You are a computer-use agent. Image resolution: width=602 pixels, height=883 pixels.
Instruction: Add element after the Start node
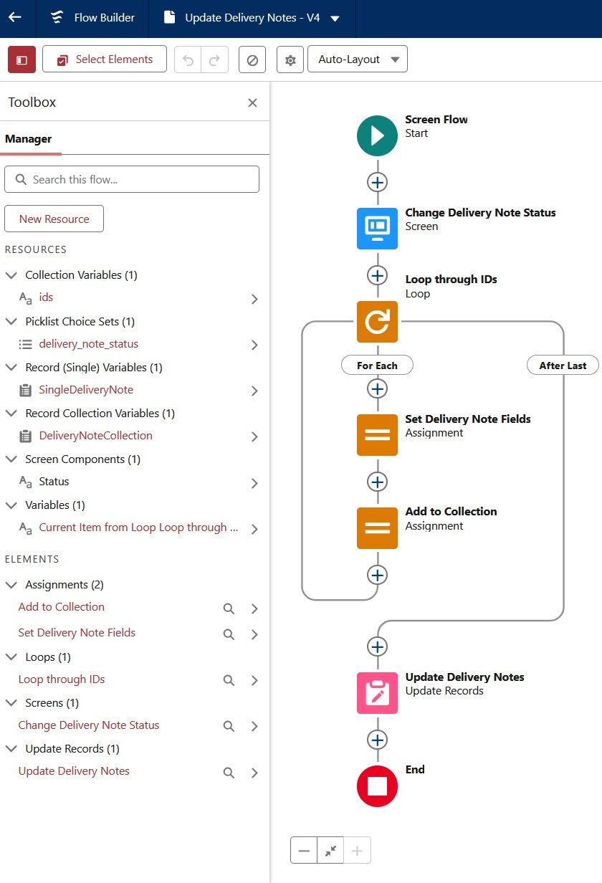point(377,182)
